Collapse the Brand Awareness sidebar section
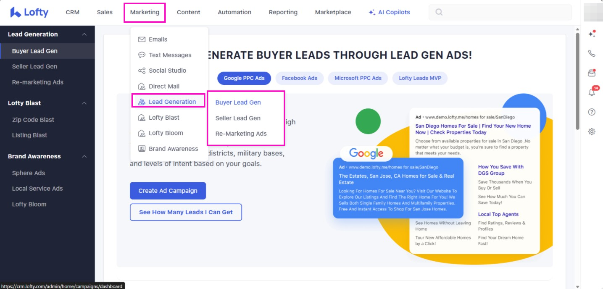 (x=84, y=157)
